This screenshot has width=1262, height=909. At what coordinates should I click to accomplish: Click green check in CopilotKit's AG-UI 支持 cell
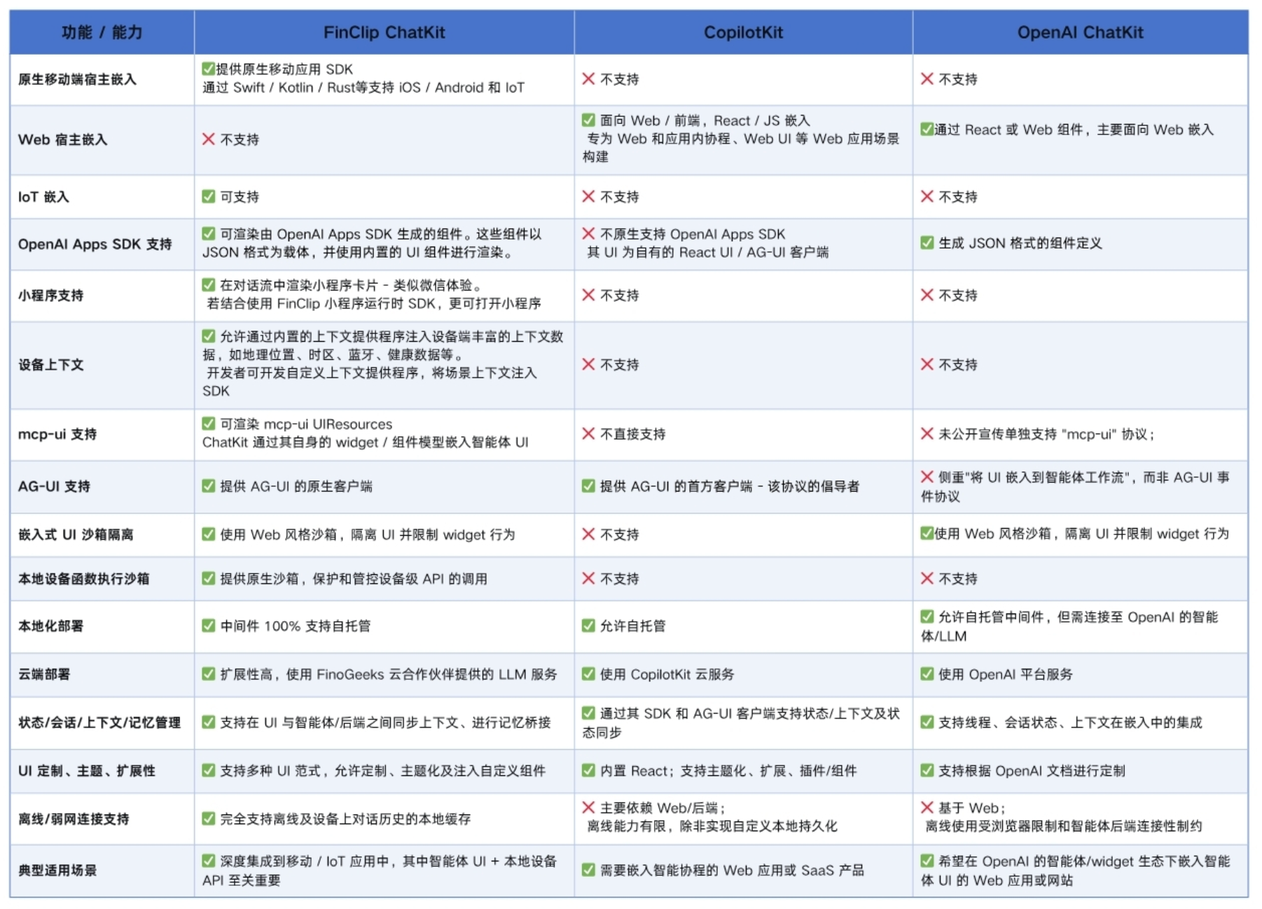click(588, 486)
